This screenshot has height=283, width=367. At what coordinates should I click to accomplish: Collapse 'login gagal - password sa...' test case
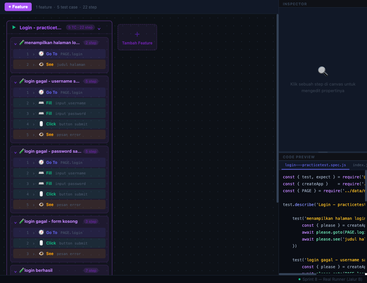click(16, 152)
